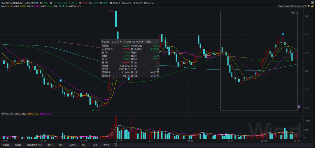Open the end date calendar picker

[140, 42]
